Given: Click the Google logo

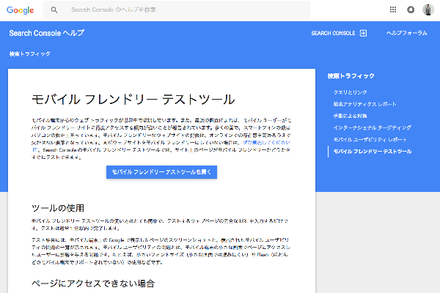Looking at the screenshot, I should pyautogui.click(x=21, y=10).
